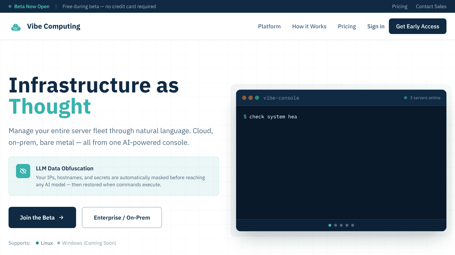Click the red terminal window dot
This screenshot has height=255, width=455.
click(x=244, y=98)
